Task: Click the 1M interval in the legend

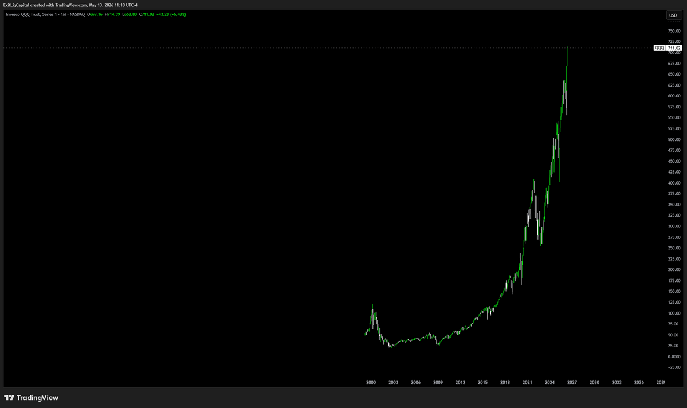Action: pos(64,14)
